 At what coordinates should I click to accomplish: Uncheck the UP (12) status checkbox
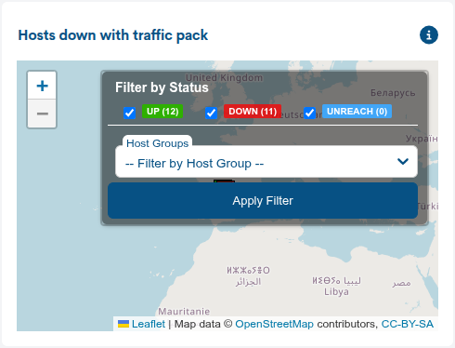129,113
